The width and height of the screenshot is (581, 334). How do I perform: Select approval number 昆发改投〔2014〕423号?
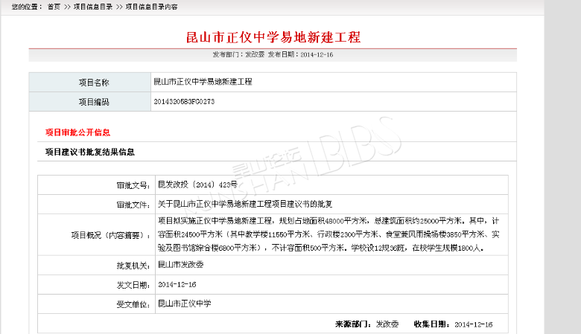tap(197, 184)
